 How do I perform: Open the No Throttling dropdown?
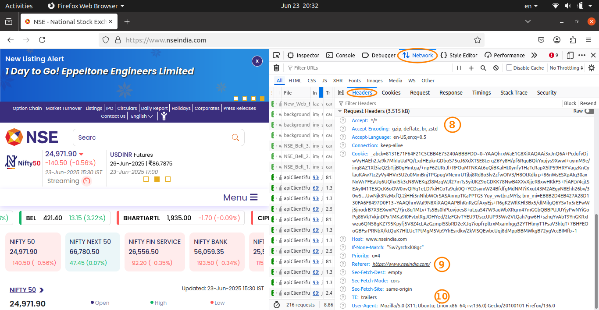tap(567, 68)
